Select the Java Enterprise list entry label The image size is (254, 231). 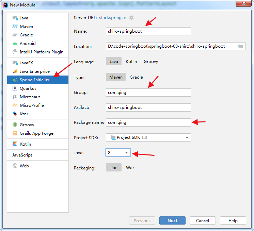click(x=35, y=71)
